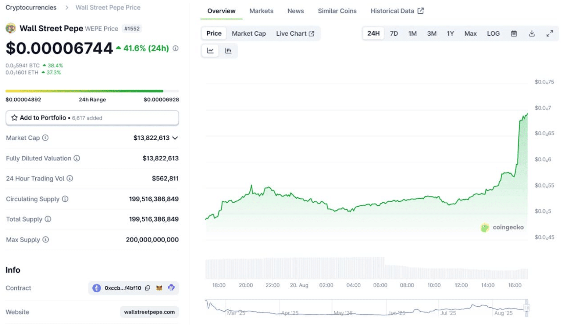The height and width of the screenshot is (331, 570).
Task: Expand chart to fullscreen icon
Action: pos(550,33)
